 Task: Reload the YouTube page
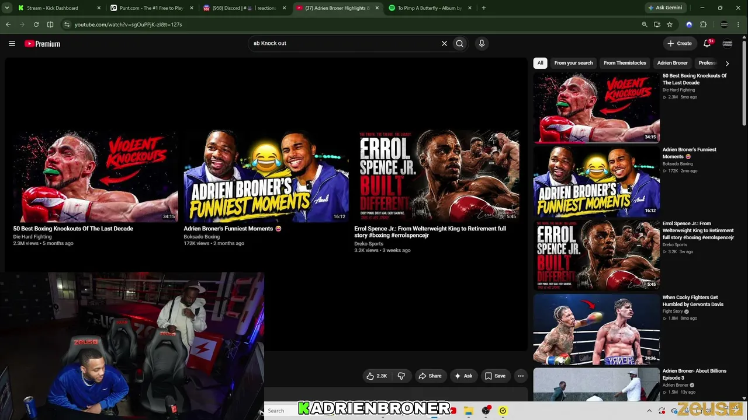tap(36, 24)
